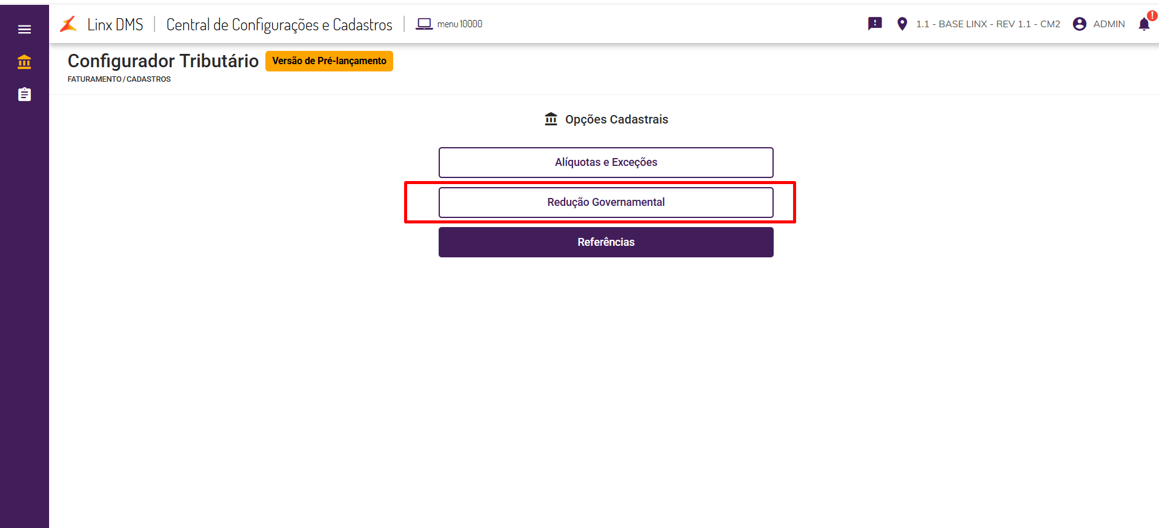
Task: Go to the Referências option
Action: 606,242
